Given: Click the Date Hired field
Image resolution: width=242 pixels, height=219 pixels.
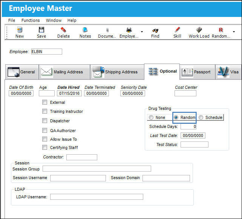Looking at the screenshot, I should pyautogui.click(x=69, y=93).
